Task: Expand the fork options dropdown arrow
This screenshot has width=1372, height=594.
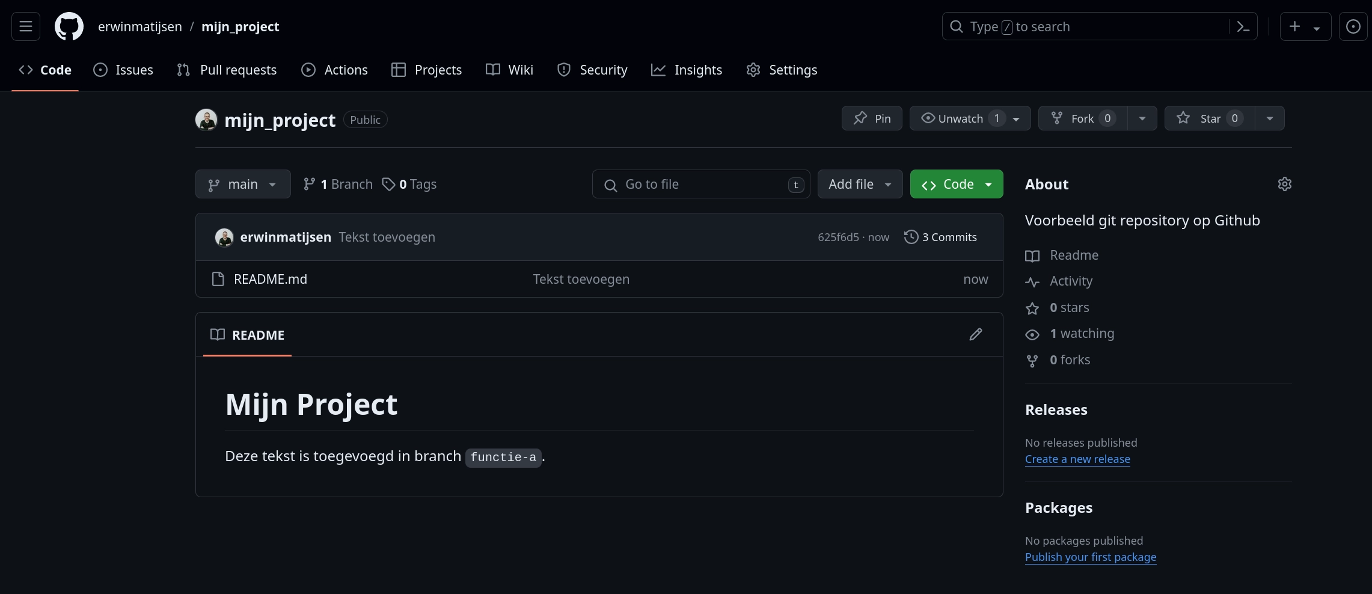Action: click(1142, 118)
